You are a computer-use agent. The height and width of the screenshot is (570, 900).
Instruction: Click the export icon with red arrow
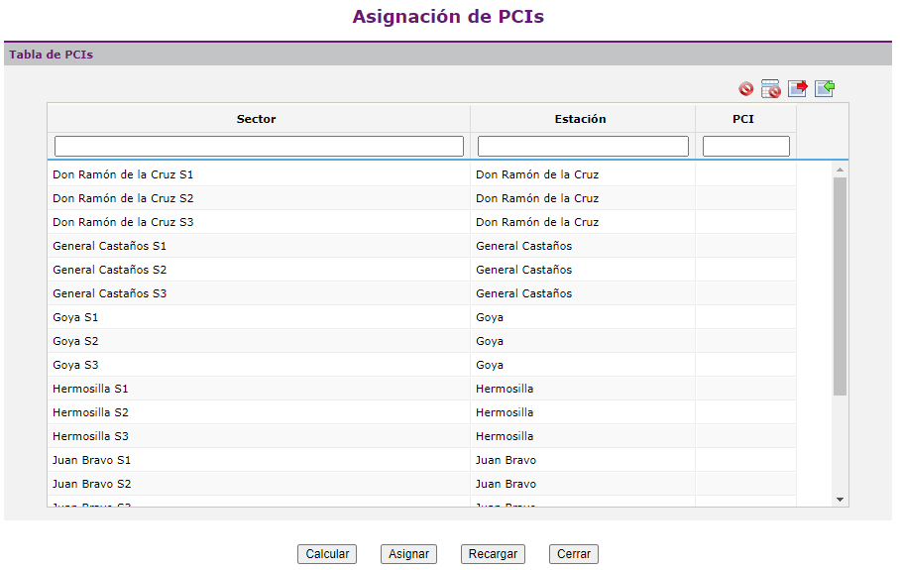point(797,88)
